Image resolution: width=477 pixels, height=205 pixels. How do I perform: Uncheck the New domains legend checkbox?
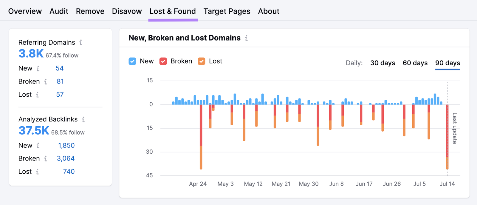click(132, 61)
